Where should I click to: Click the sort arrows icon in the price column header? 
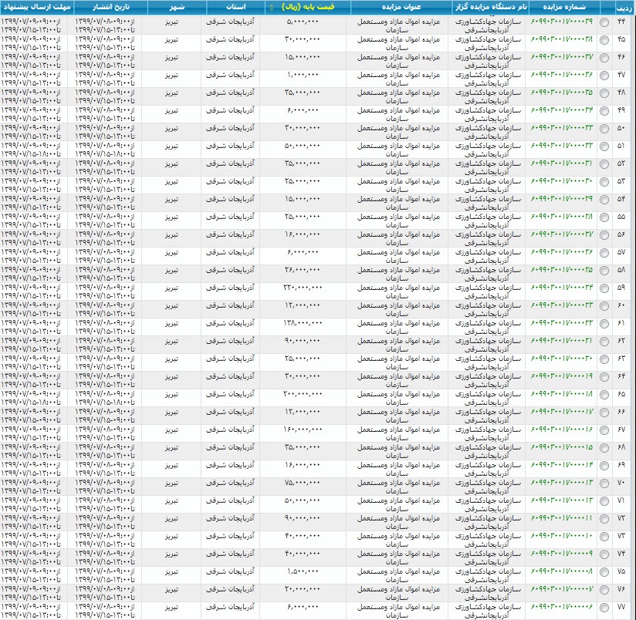tap(271, 7)
